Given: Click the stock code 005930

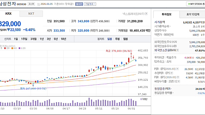Looking at the screenshot, I should click(21, 4).
